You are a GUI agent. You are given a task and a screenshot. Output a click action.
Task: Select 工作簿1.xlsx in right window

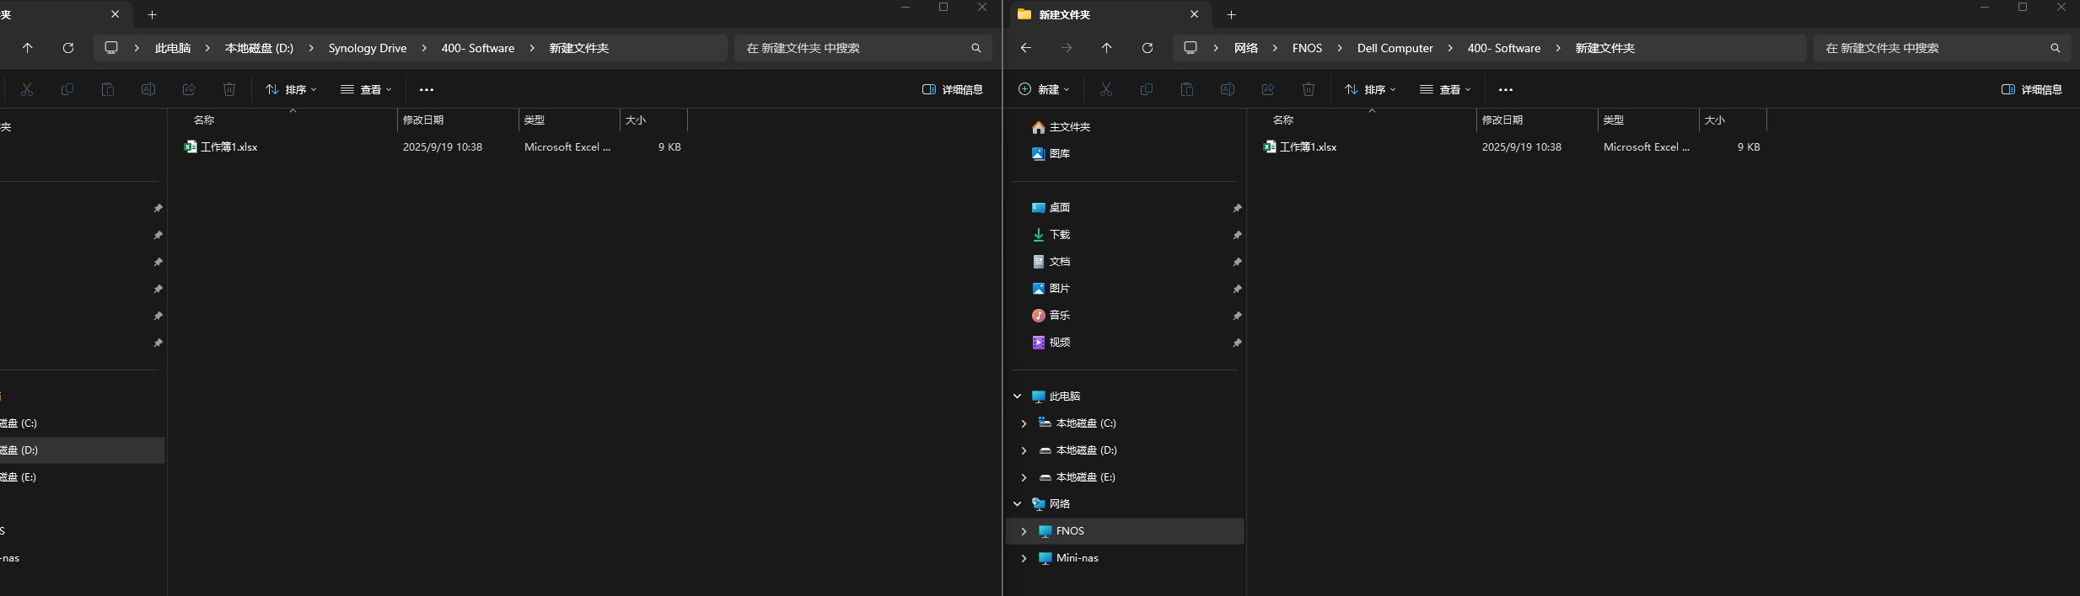[1309, 146]
